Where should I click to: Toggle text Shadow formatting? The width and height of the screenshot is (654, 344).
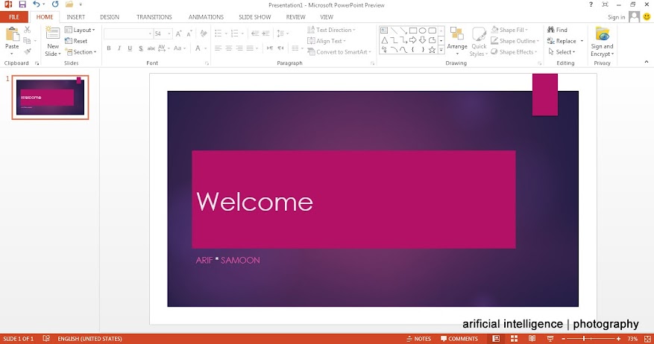coord(140,48)
